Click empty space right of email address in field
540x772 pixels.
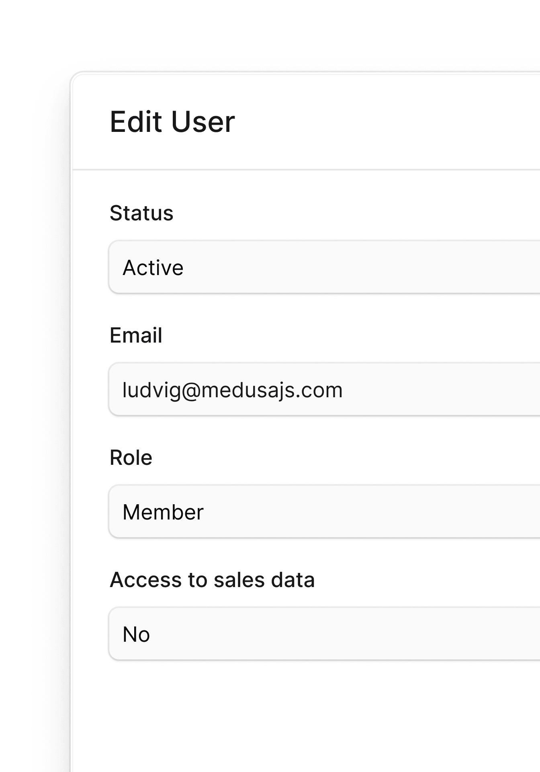click(x=441, y=390)
